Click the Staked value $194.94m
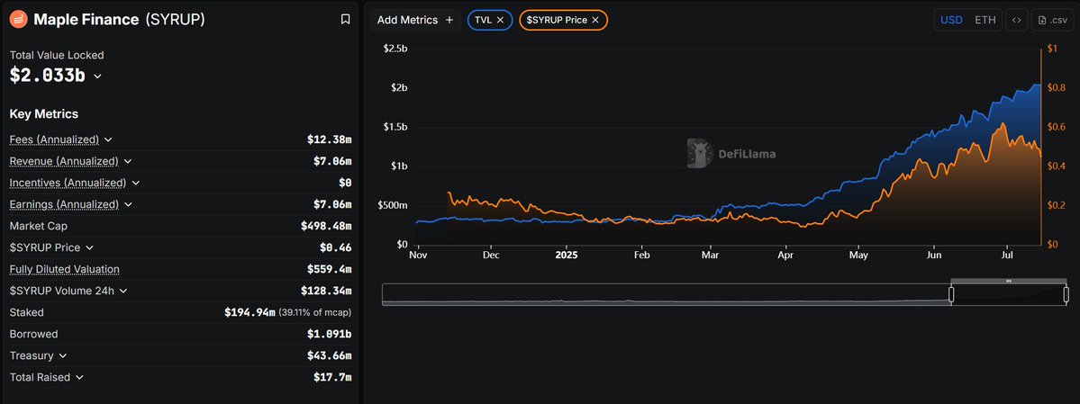 point(250,312)
